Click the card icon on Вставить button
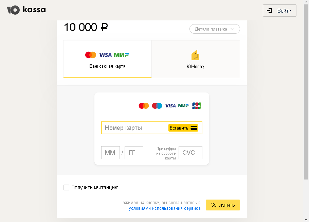 pos(194,128)
